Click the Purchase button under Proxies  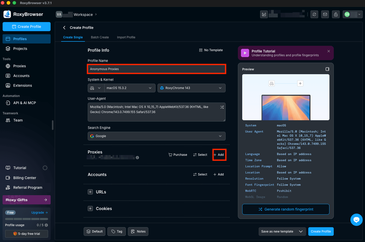[x=178, y=155]
